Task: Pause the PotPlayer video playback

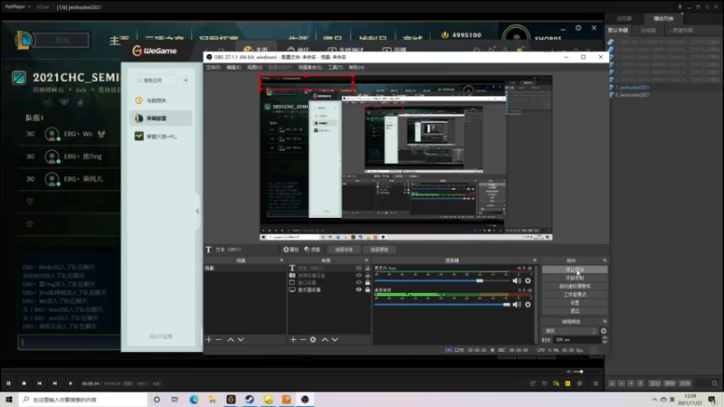Action: pos(8,383)
